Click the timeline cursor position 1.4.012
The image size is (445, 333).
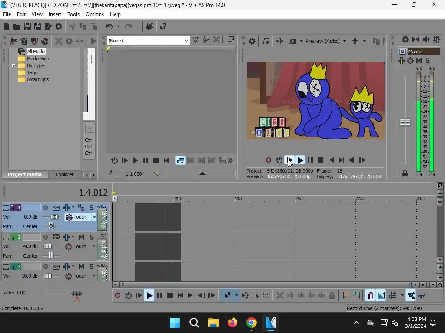coord(93,193)
